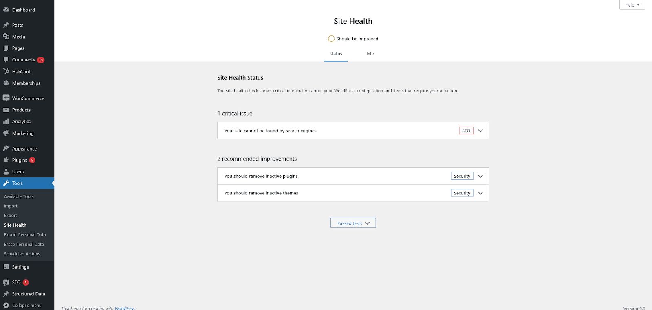
Task: Click the Comments speech bubble icon
Action: (x=6, y=60)
